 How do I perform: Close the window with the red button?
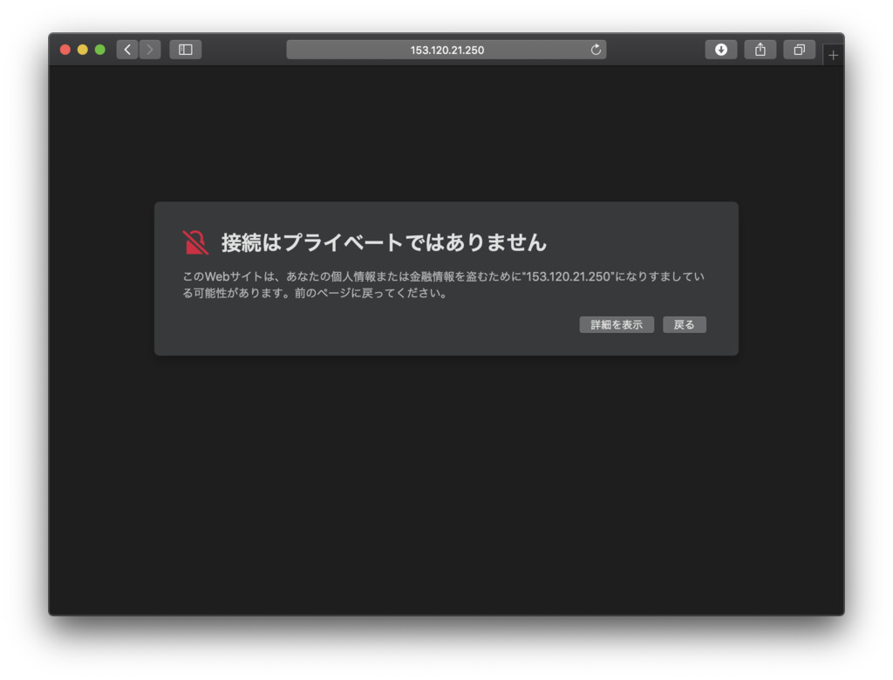pos(65,50)
